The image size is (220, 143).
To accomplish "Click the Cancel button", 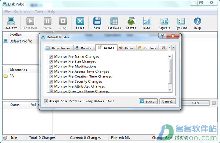I will (168, 101).
